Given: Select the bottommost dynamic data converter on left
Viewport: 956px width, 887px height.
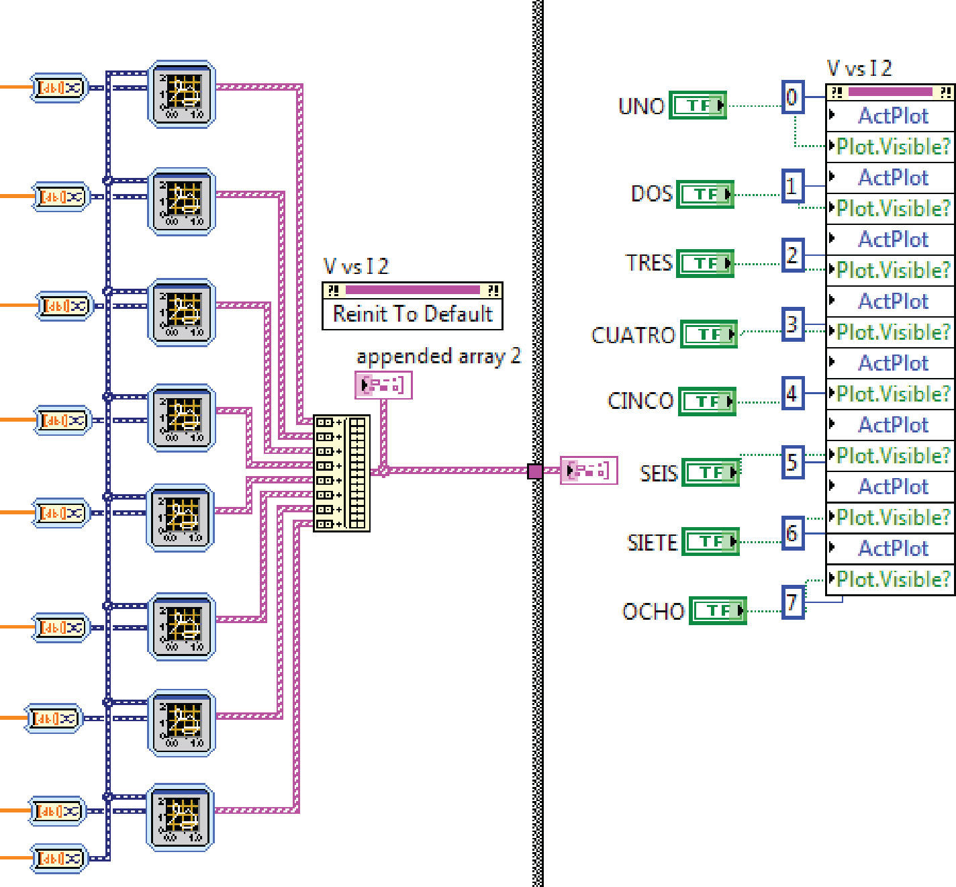Looking at the screenshot, I should [59, 858].
